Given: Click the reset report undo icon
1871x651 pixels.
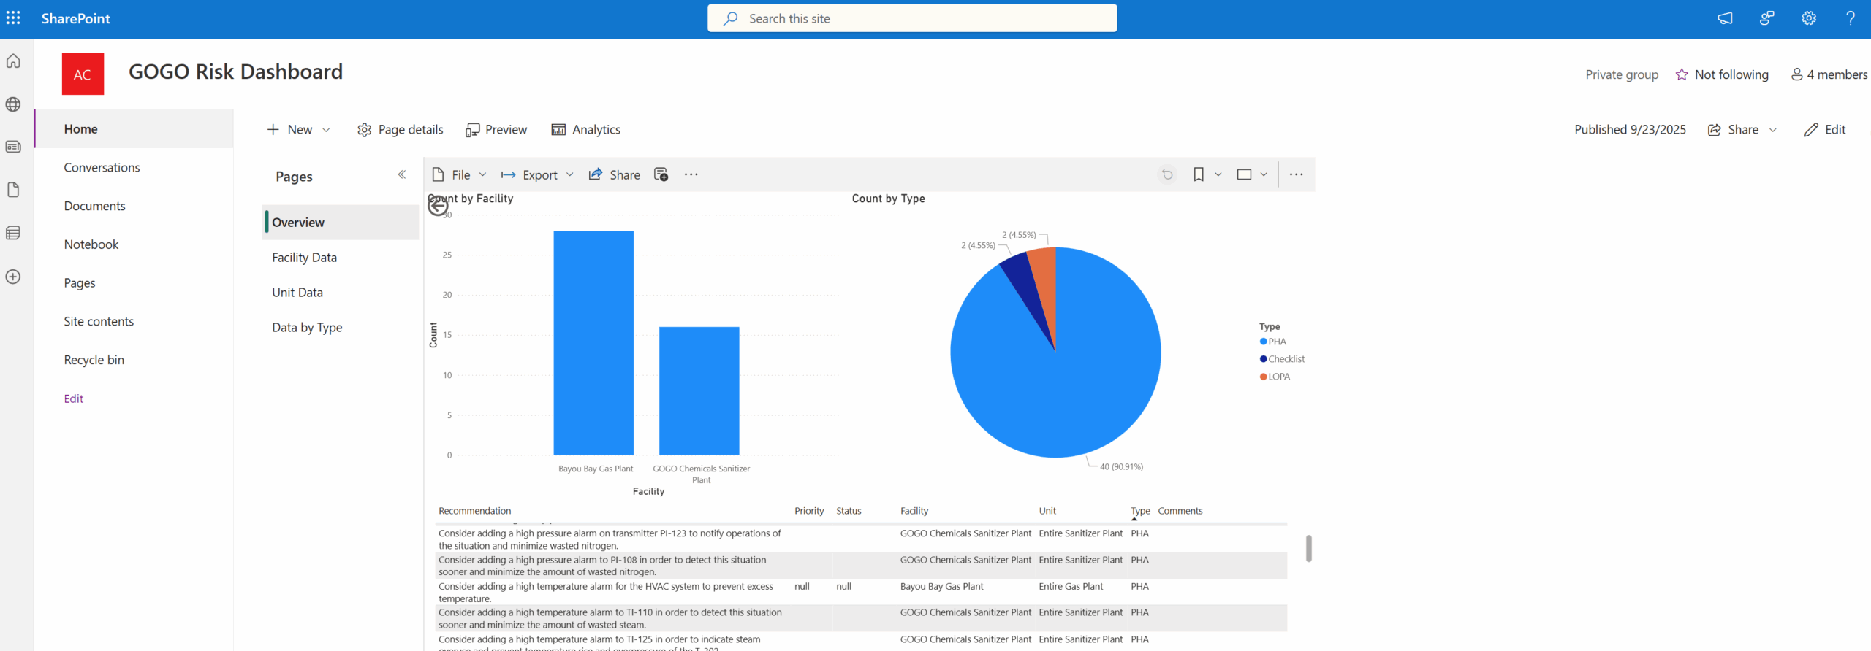Looking at the screenshot, I should [x=1167, y=174].
